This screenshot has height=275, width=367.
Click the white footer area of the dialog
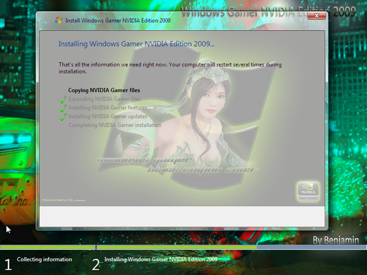point(182,217)
